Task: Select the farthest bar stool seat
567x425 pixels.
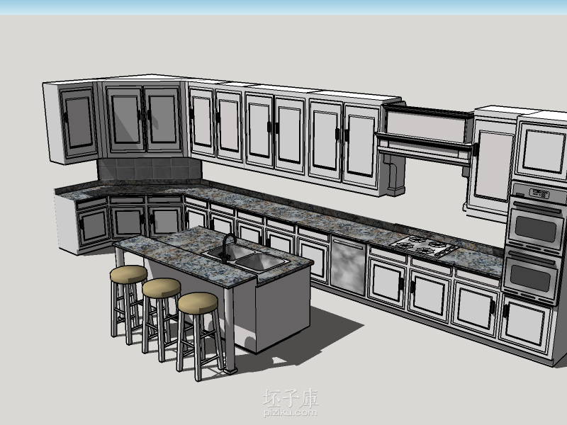Action: click(129, 274)
